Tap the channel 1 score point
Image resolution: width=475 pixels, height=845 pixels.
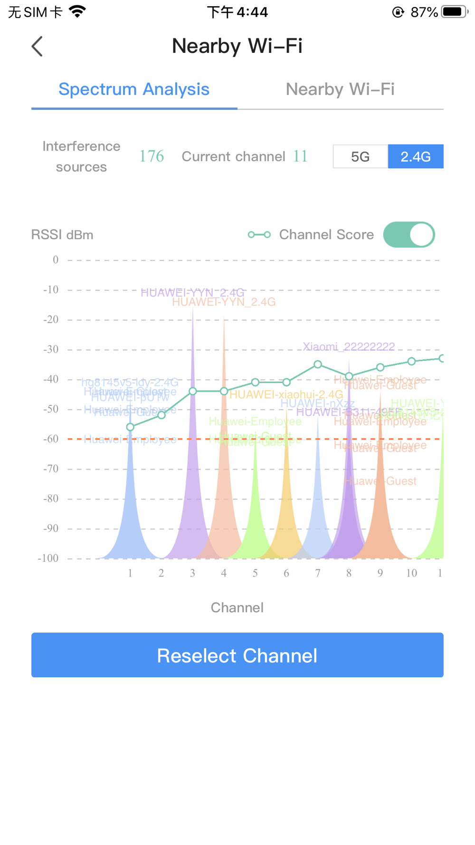tap(130, 427)
